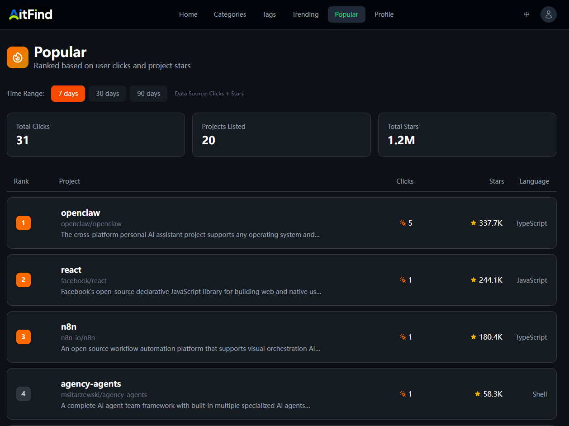The width and height of the screenshot is (569, 426).
Task: Click the n8n workflow automation description
Action: [191, 349]
